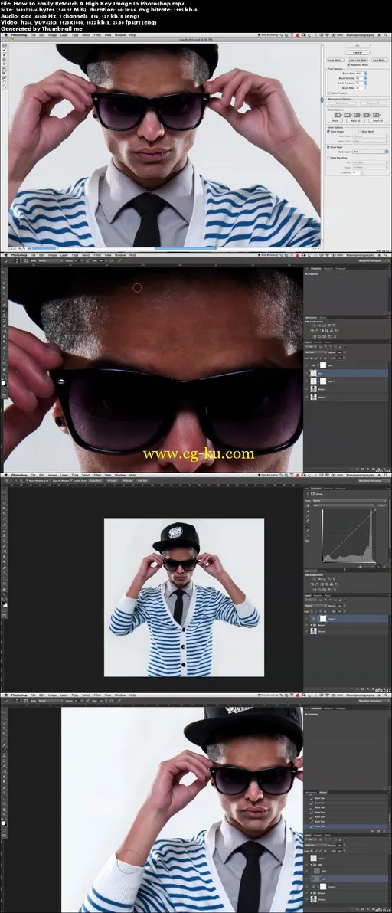Image resolution: width=392 pixels, height=913 pixels.
Task: Add Hue/Saturation adjustment in close-up frame
Action: 312,331
